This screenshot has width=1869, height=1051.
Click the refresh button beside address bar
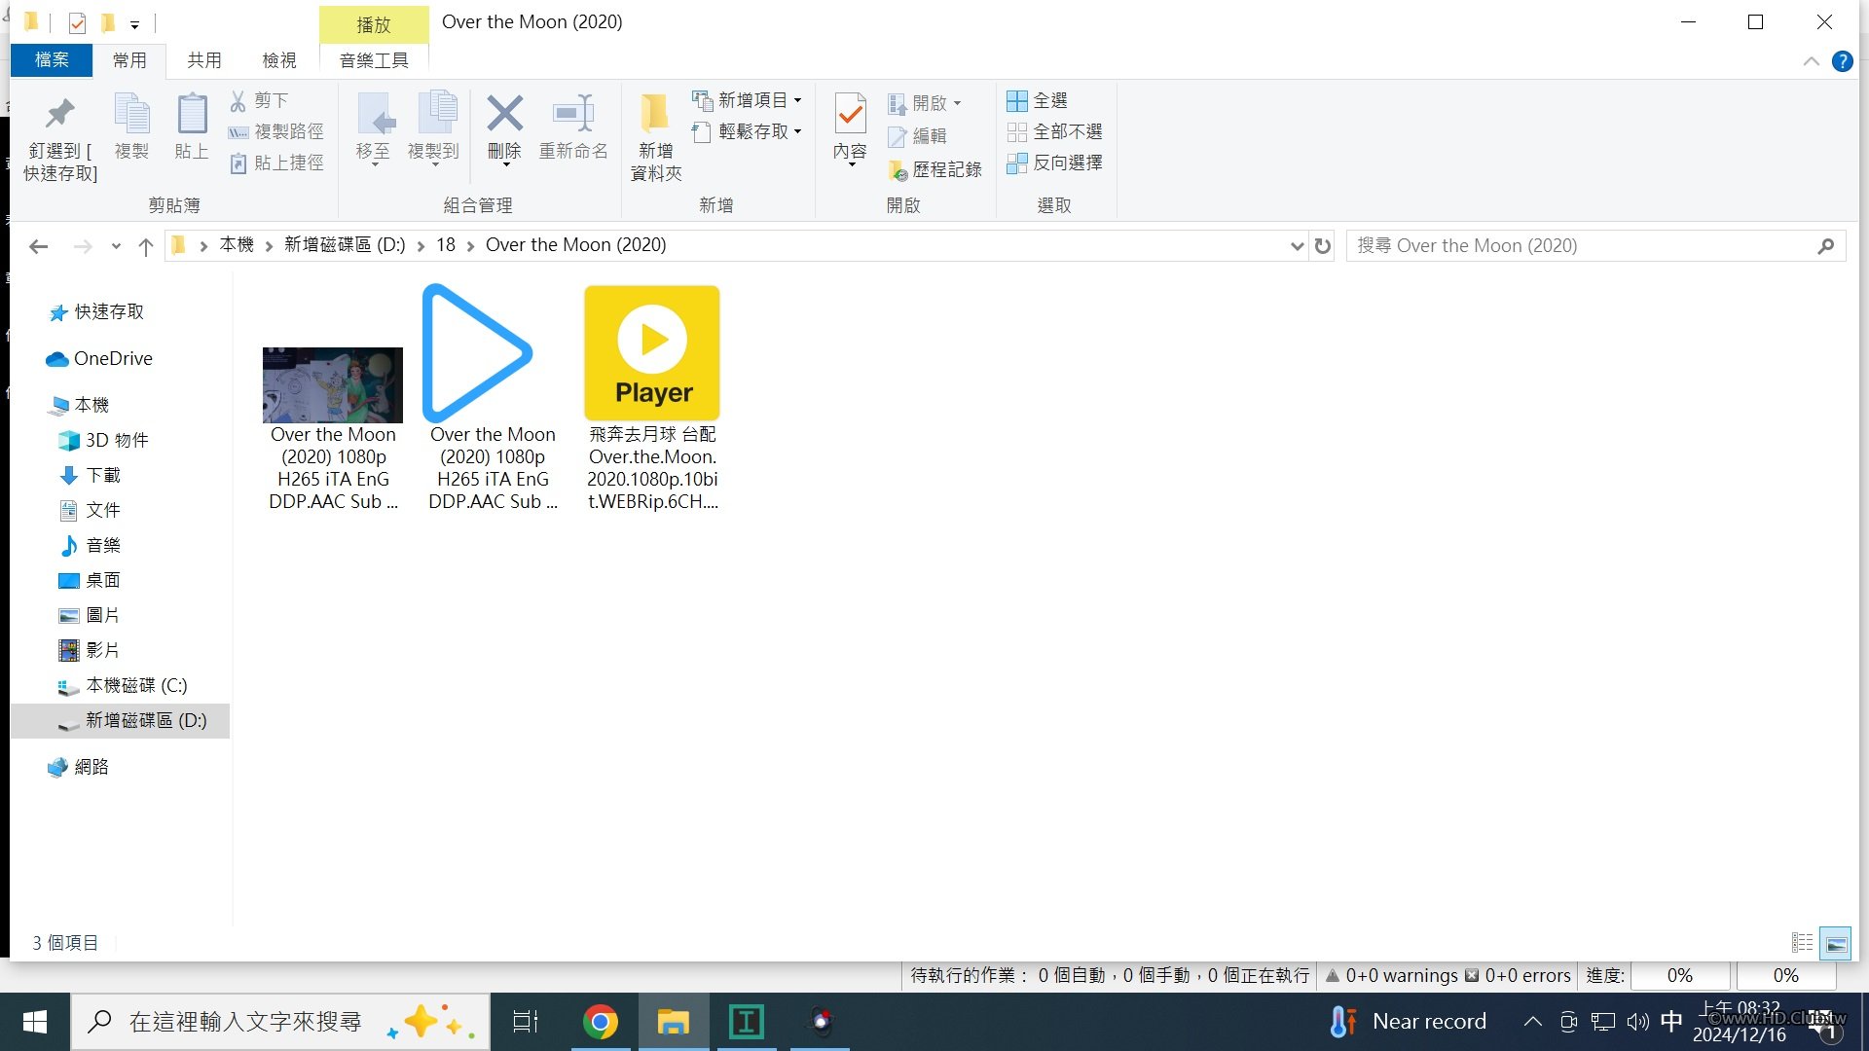[x=1322, y=246]
